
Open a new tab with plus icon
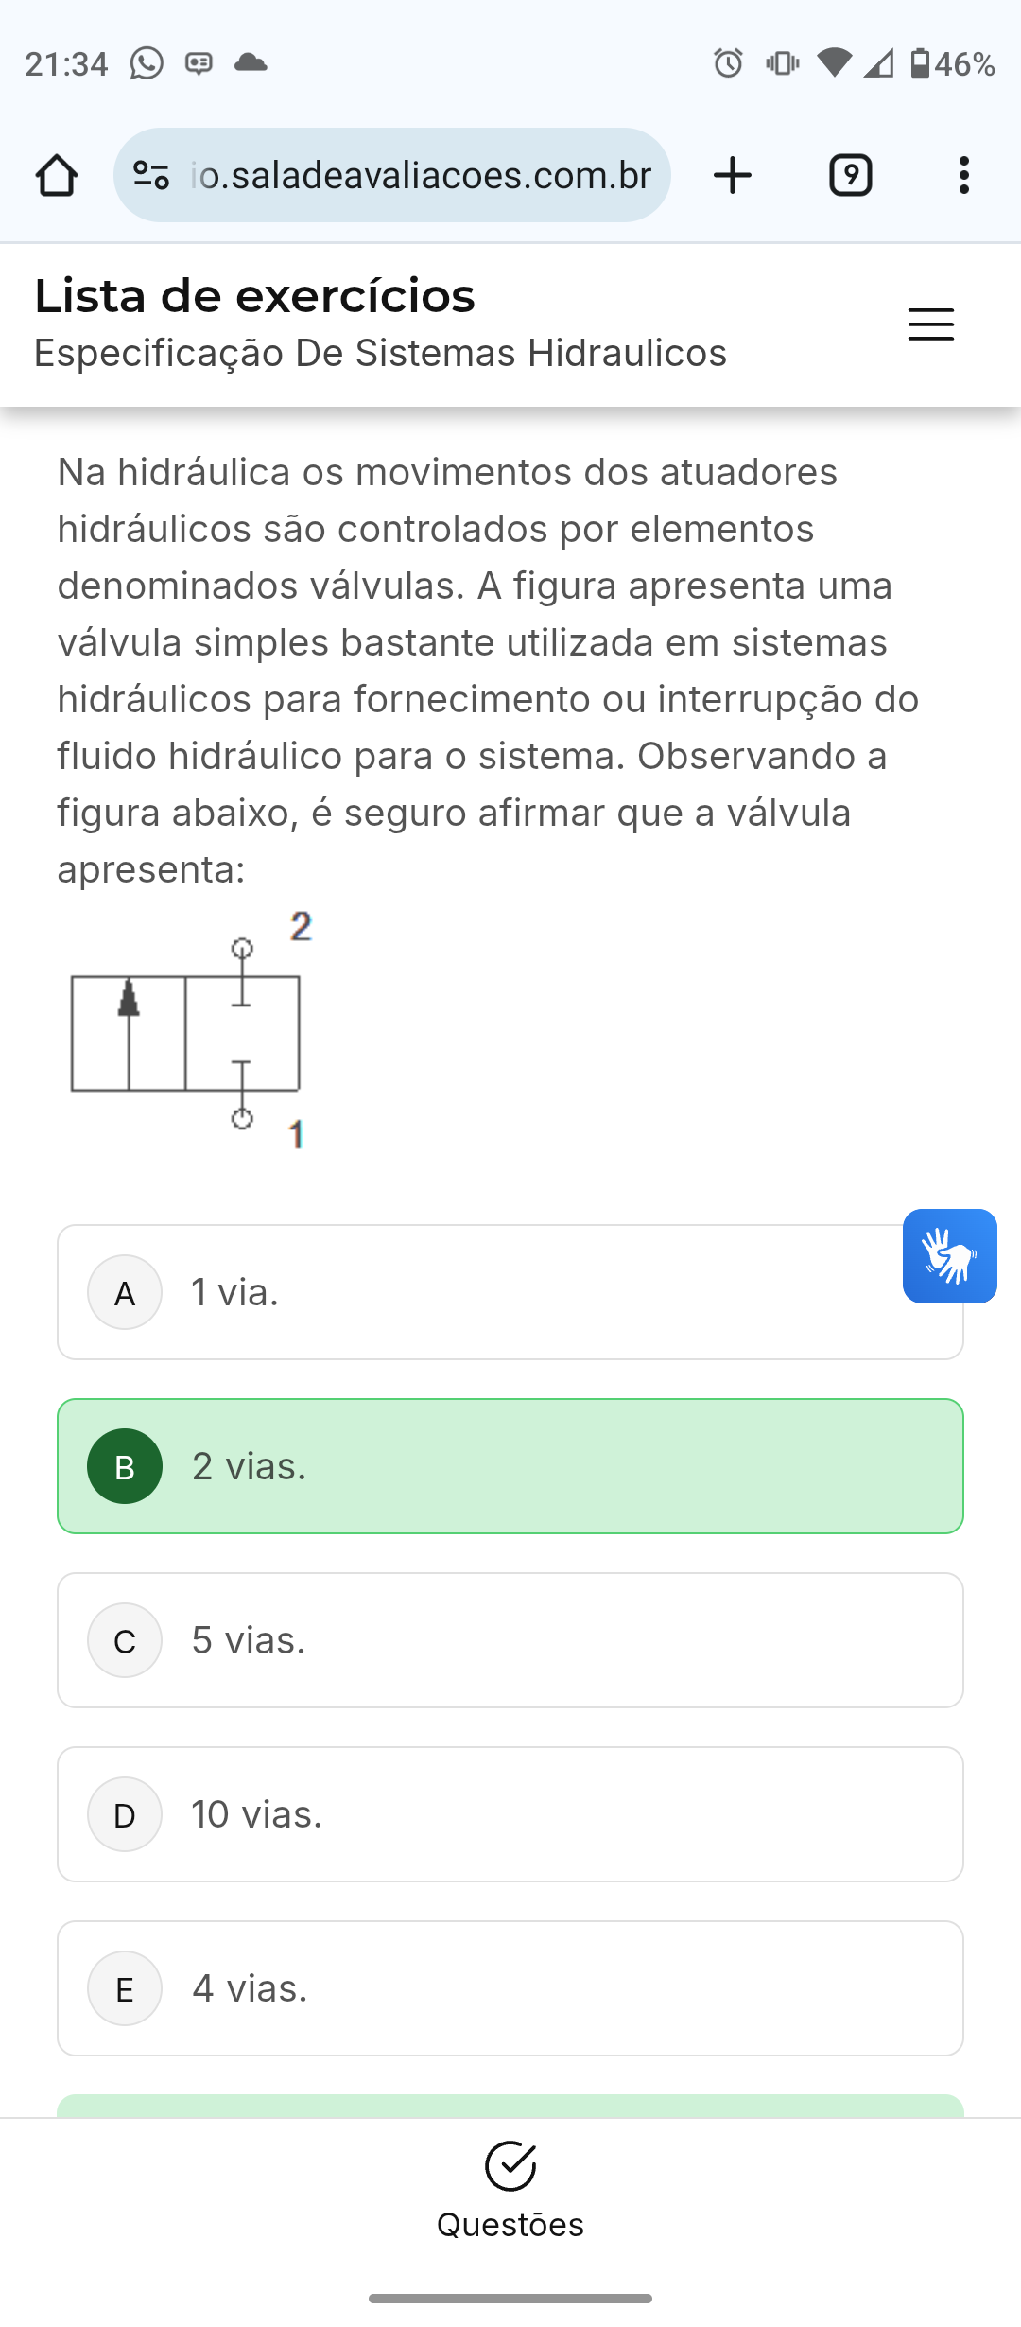[733, 175]
